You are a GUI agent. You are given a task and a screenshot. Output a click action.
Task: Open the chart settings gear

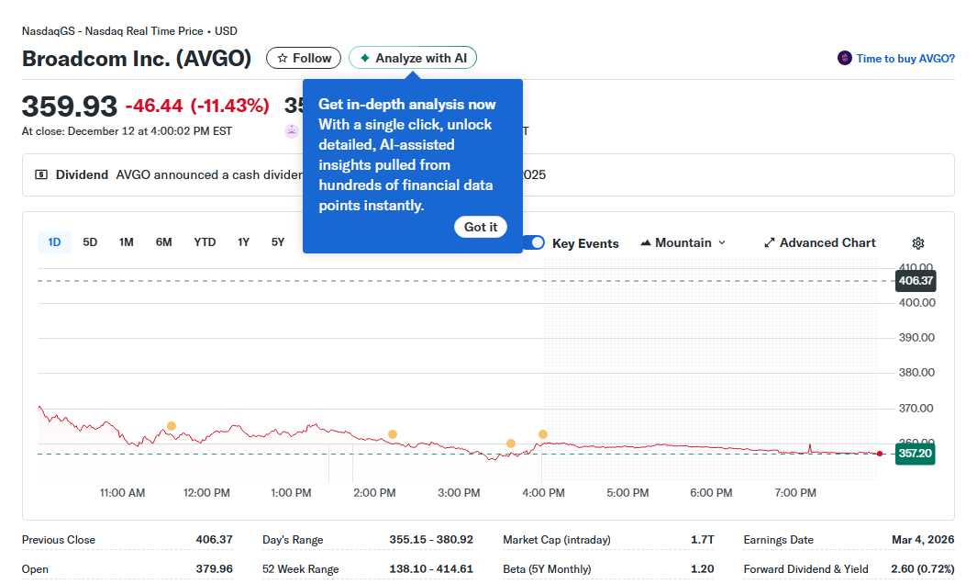(918, 242)
